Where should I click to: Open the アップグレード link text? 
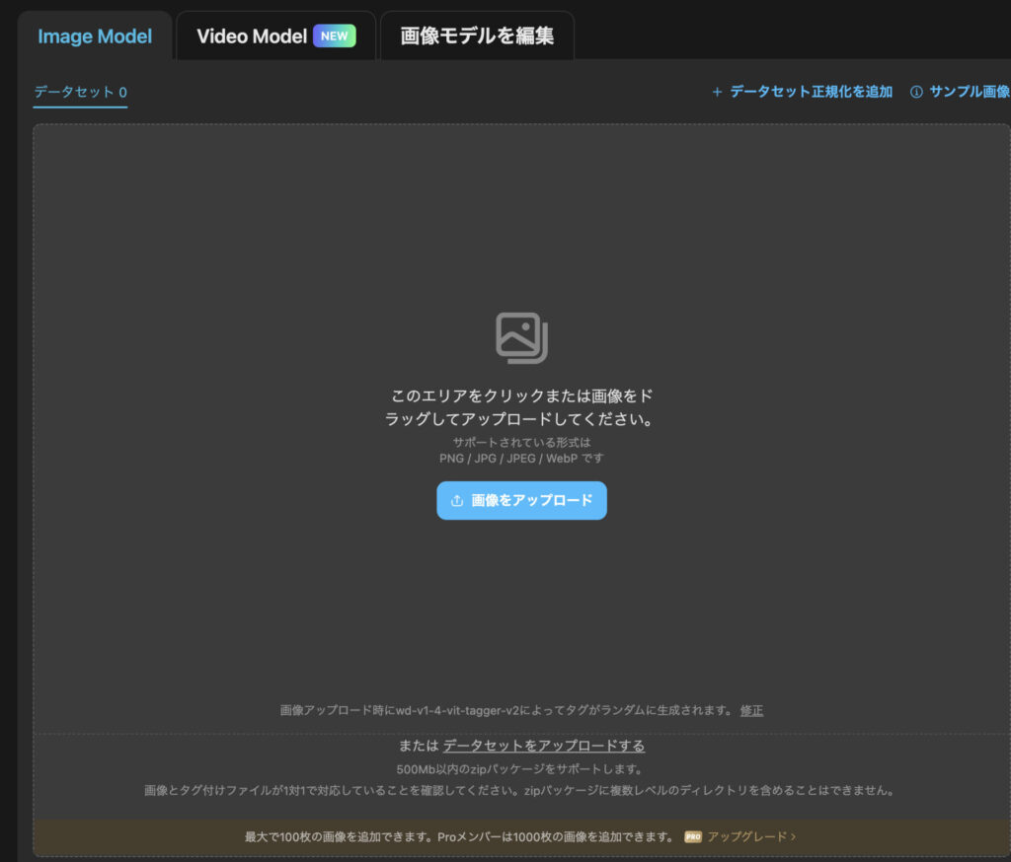(746, 836)
